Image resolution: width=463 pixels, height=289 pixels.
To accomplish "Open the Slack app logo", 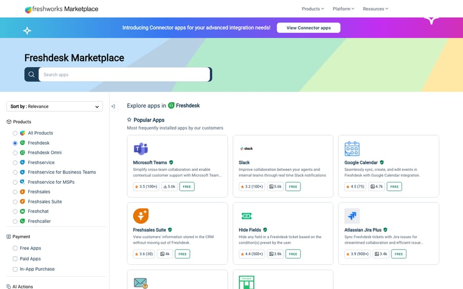I will (246, 148).
